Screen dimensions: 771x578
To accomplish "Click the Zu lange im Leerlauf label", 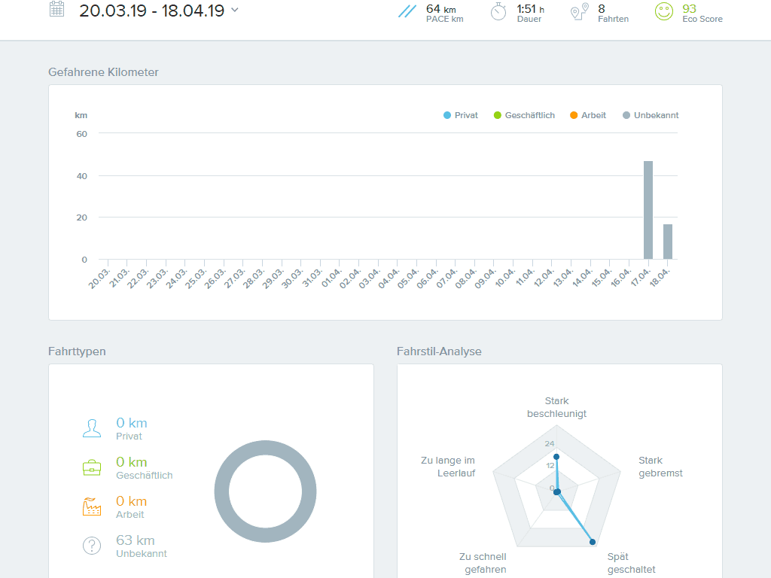I will (448, 467).
